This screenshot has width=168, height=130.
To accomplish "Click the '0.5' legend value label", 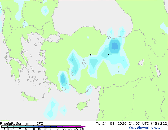I will click(x=9, y=129).
